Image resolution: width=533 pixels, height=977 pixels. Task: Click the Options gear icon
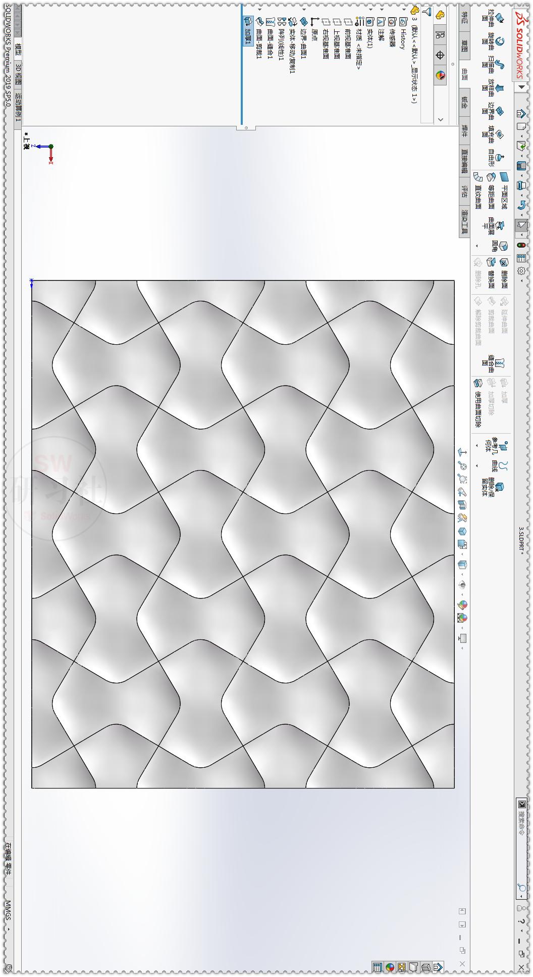521,271
